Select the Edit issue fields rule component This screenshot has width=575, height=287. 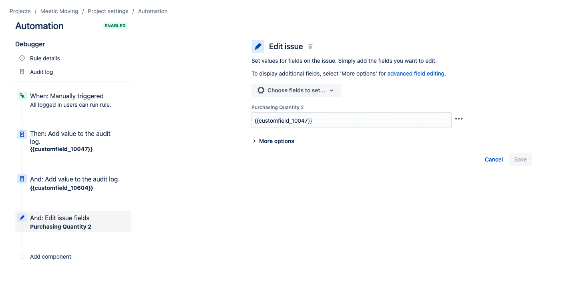[x=60, y=217]
